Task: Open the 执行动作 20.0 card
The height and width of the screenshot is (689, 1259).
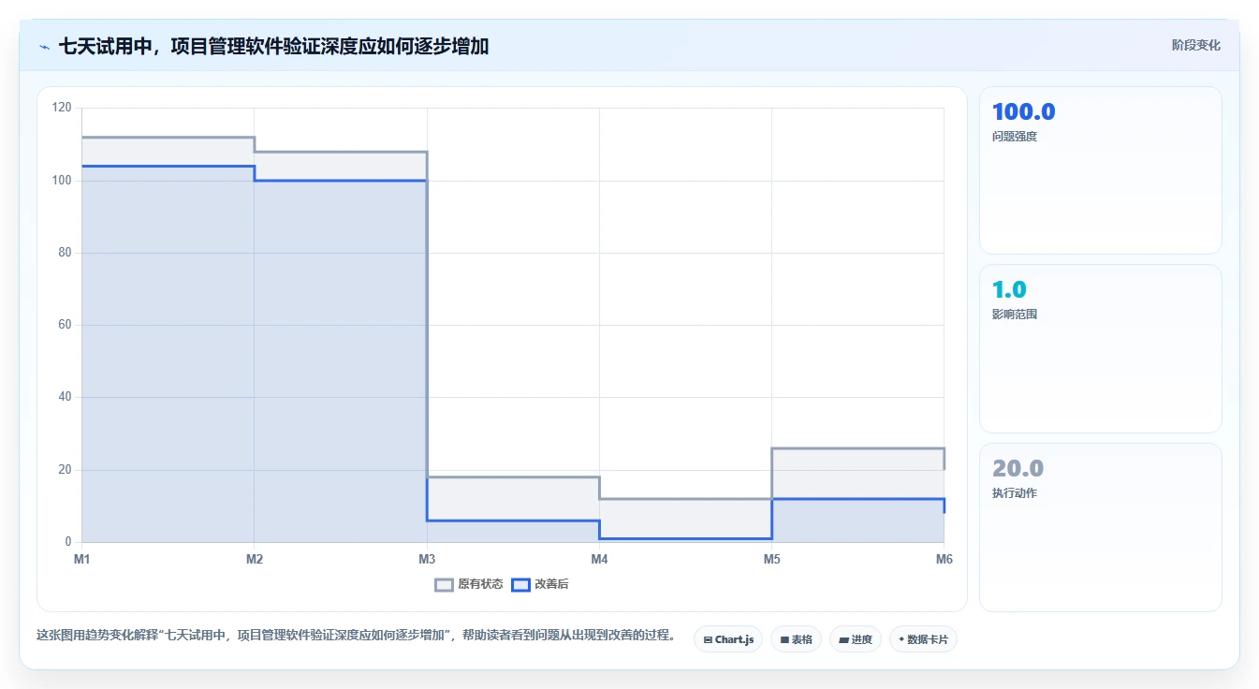Action: 1100,527
